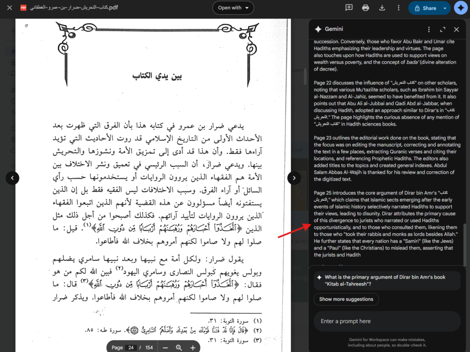Expand the Gemini panel to full size
470x352 pixels.
click(x=443, y=29)
